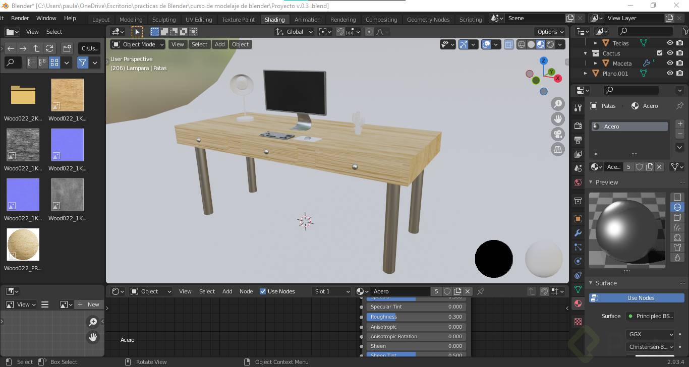Collapse the Cactus collection in outliner
Screen dimensions: 689x367
coord(586,53)
